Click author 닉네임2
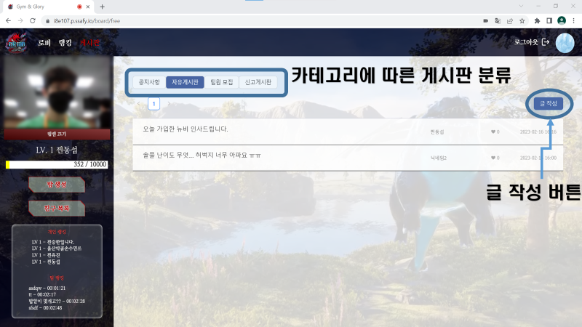The width and height of the screenshot is (582, 327). point(439,158)
